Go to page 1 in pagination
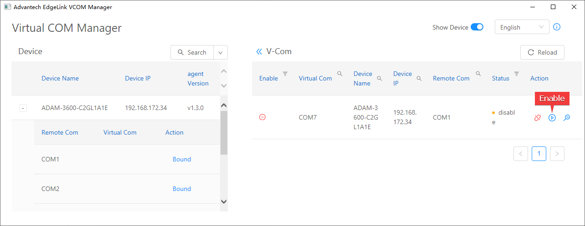585x226 pixels. coord(539,154)
